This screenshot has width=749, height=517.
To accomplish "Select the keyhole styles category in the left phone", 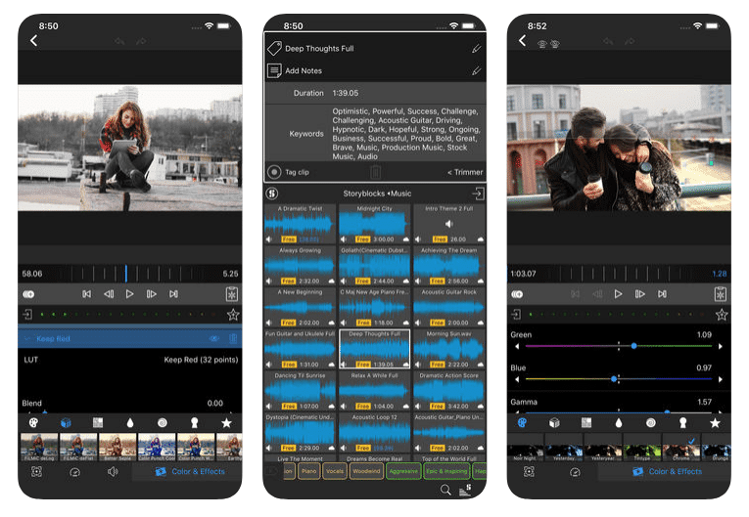I will click(x=195, y=422).
